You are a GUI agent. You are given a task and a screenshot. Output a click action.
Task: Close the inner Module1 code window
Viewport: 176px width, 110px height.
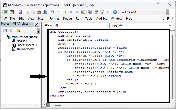[173, 19]
